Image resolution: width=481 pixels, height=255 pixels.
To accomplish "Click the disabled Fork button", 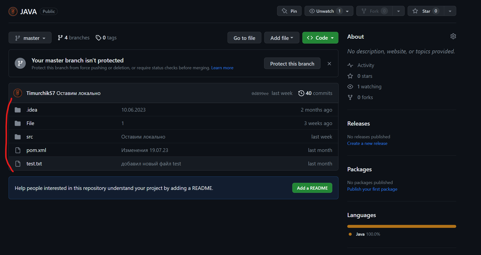I will [374, 11].
